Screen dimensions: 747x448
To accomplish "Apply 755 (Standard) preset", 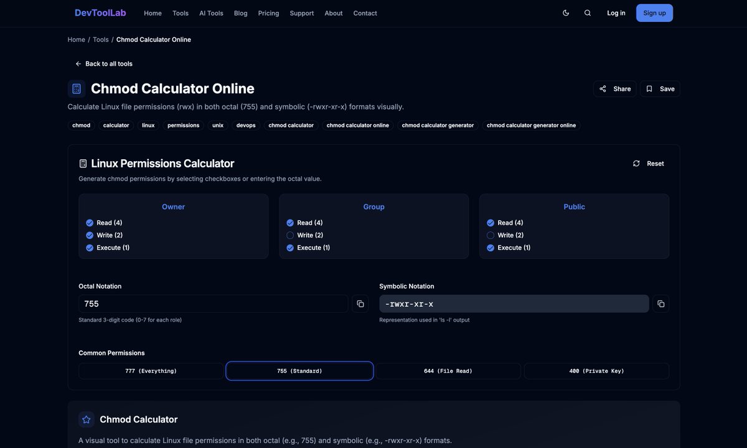I will tap(299, 371).
